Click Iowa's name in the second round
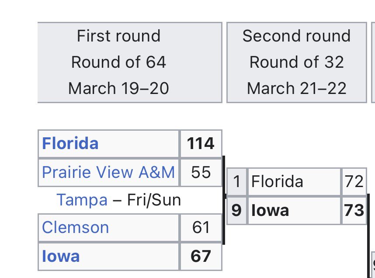 tap(270, 211)
